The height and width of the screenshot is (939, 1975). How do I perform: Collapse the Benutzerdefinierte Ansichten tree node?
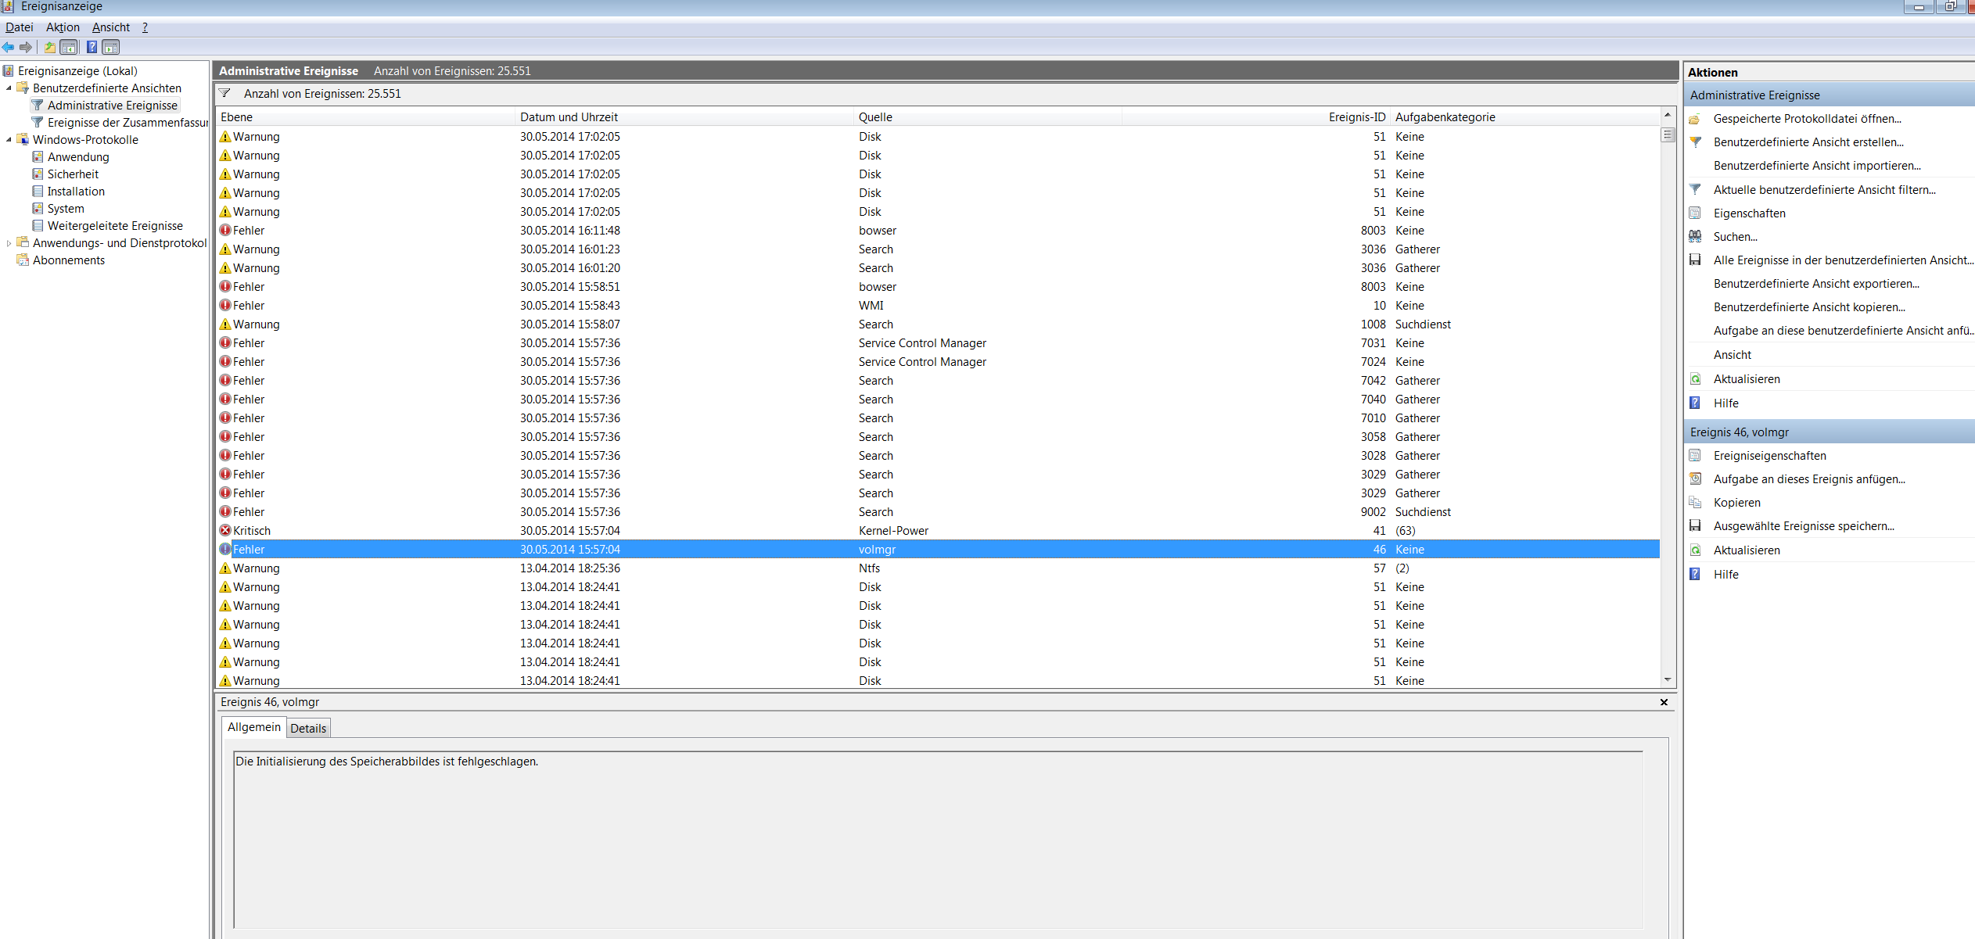pyautogui.click(x=9, y=88)
